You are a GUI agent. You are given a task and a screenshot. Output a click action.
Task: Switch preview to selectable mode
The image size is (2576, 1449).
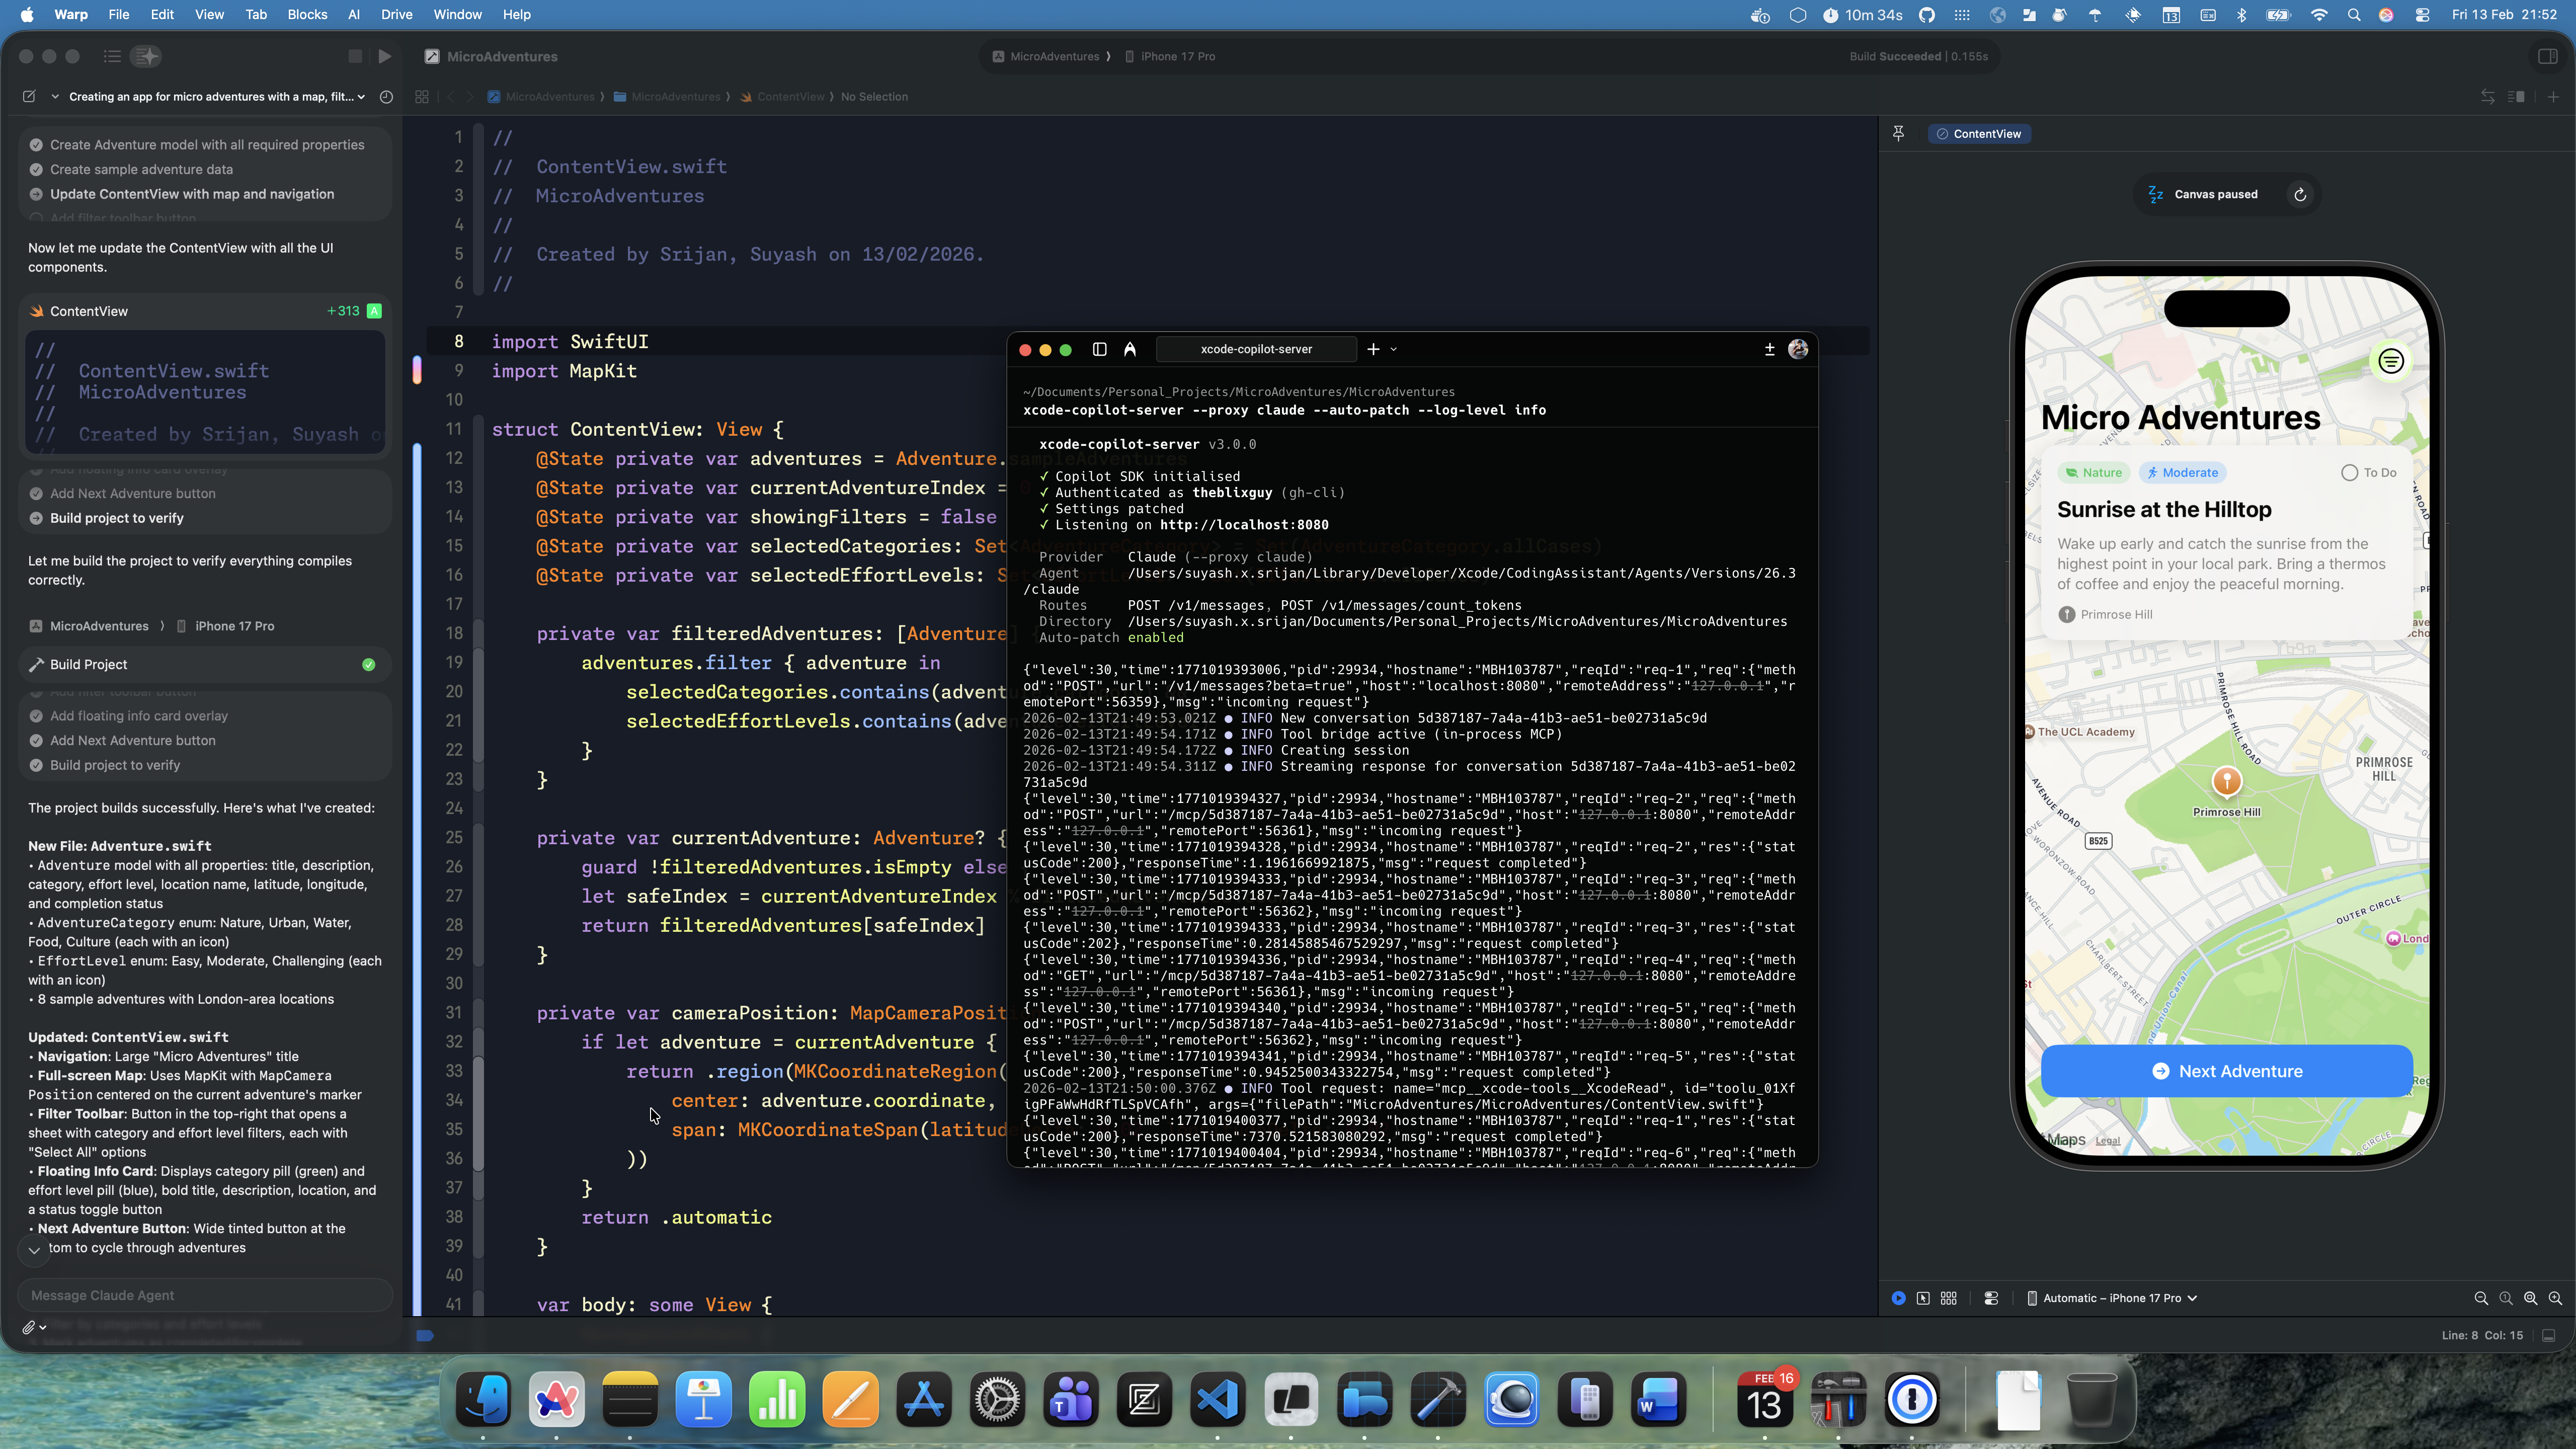[1923, 1298]
